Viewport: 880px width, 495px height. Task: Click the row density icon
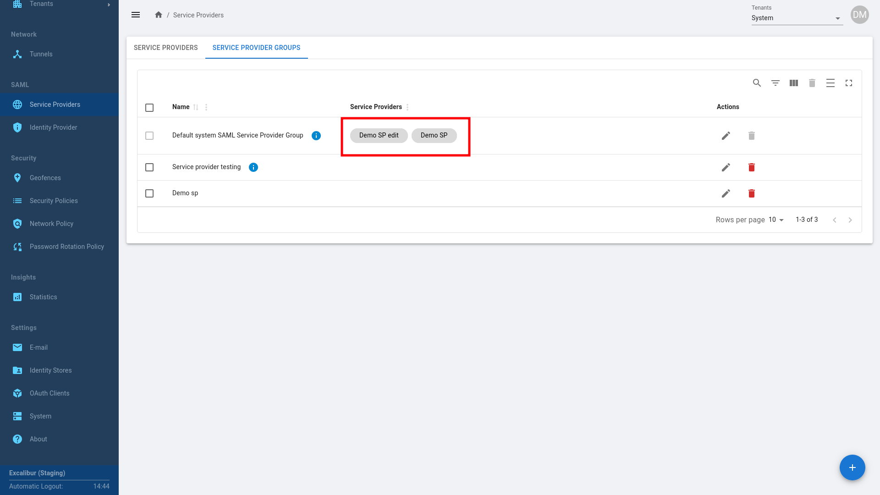830,83
